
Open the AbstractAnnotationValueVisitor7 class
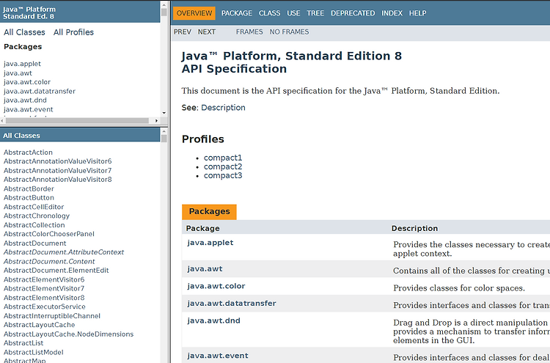click(57, 170)
